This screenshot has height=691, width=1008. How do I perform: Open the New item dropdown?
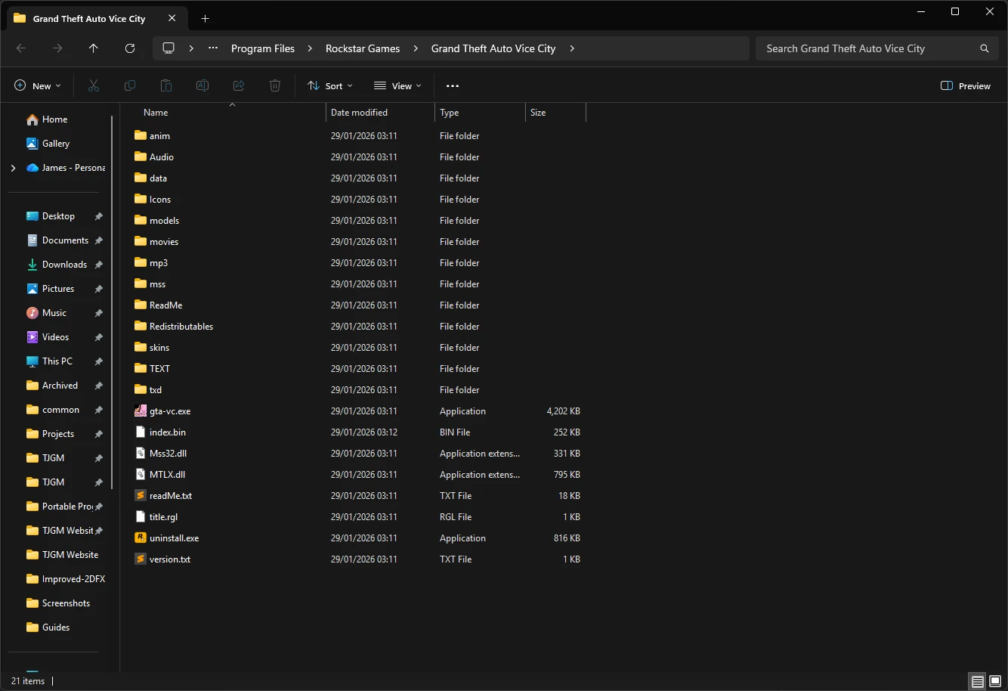pos(37,85)
